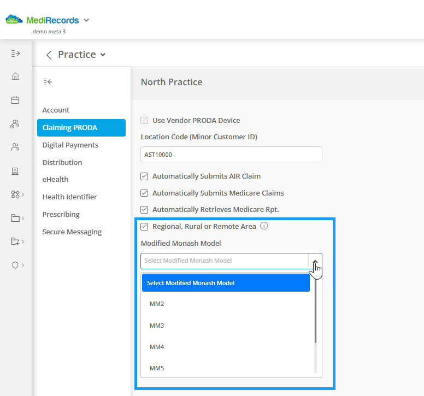
Task: Click the North Practice heading
Action: pos(172,82)
